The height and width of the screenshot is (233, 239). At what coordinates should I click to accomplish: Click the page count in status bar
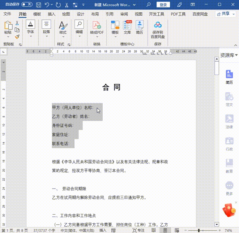[15, 230]
